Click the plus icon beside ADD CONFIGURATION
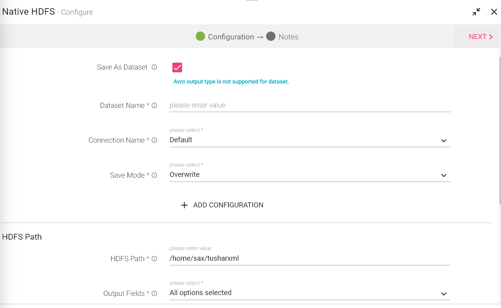The width and height of the screenshot is (501, 308). [x=184, y=205]
